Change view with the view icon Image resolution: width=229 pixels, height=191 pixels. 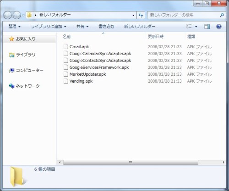click(189, 27)
